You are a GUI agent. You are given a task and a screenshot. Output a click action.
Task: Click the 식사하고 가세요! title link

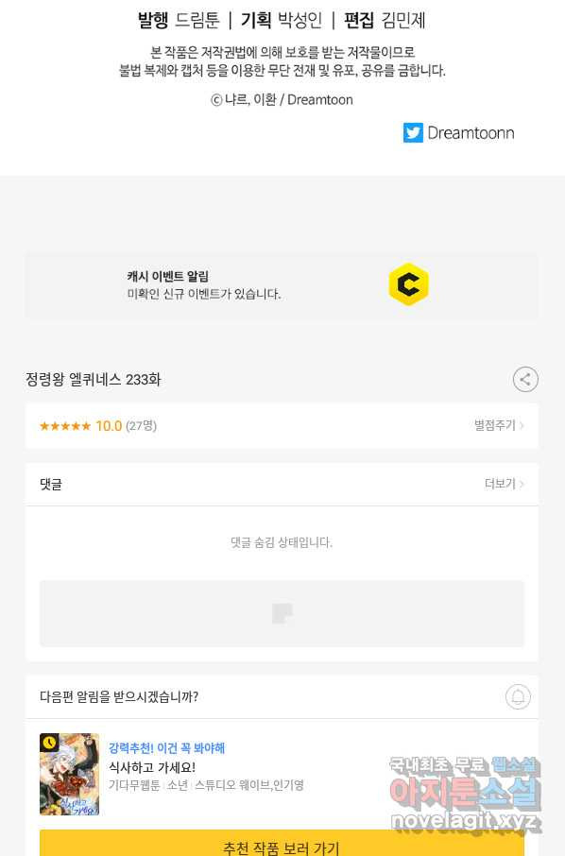[x=152, y=767]
